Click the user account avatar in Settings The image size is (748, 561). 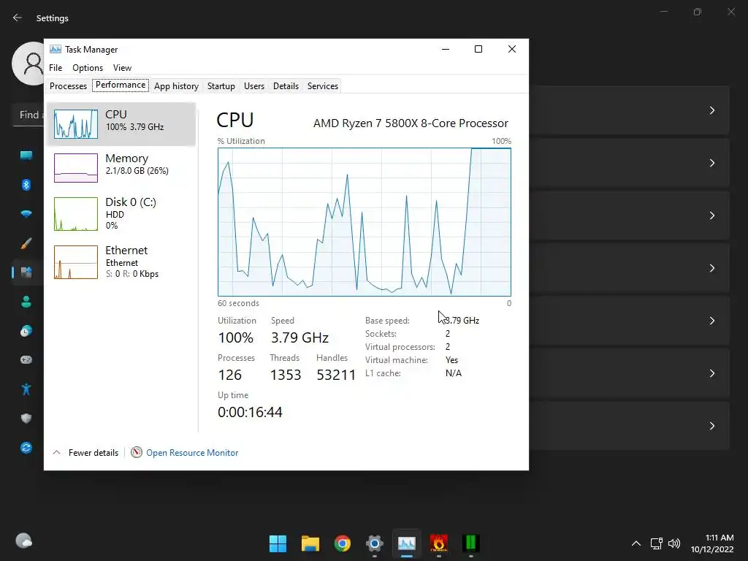click(x=28, y=63)
